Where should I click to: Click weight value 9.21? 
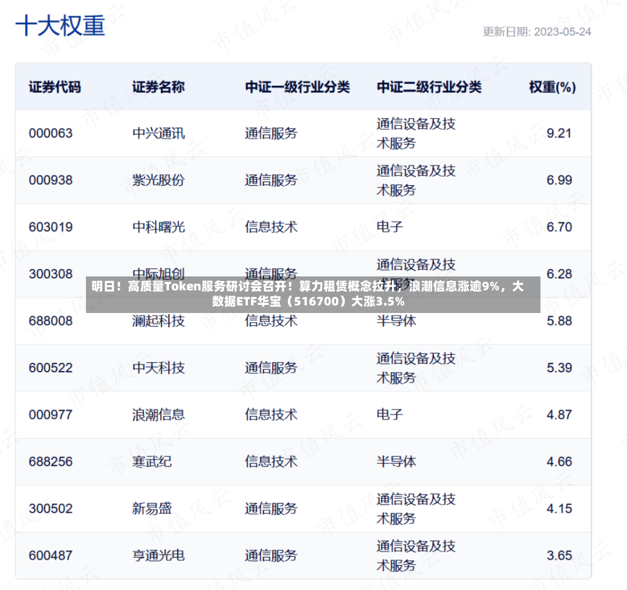[559, 133]
